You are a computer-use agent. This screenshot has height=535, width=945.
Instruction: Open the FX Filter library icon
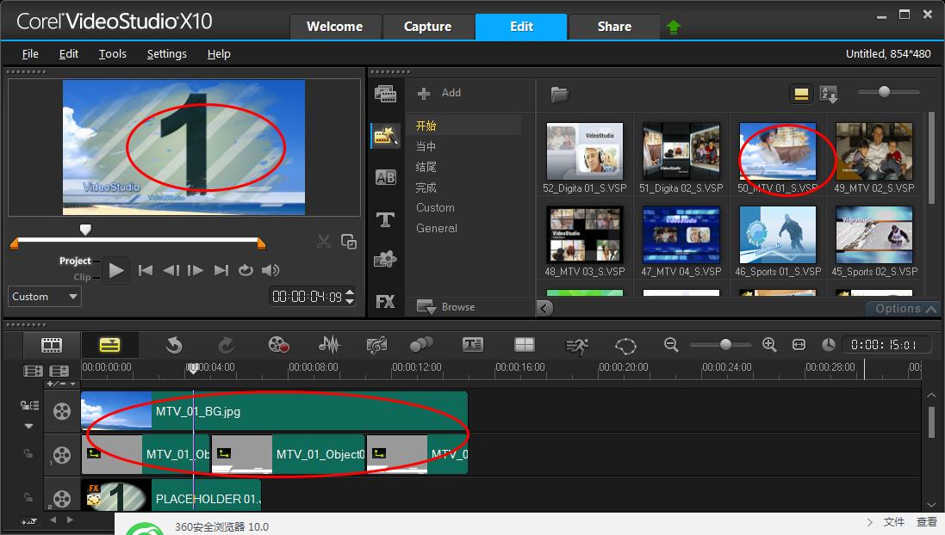click(x=385, y=302)
